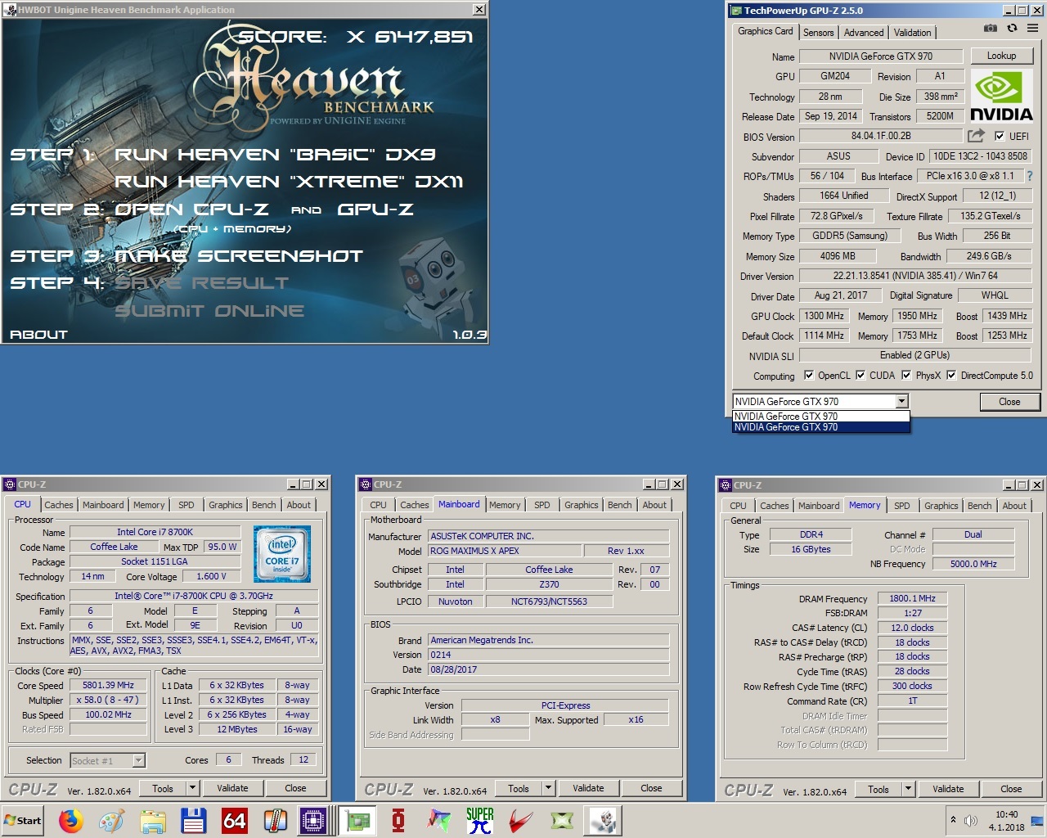Viewport: 1047px width, 838px height.
Task: Click RUN HEAVEN "XTREME" DX11
Action: click(x=289, y=181)
